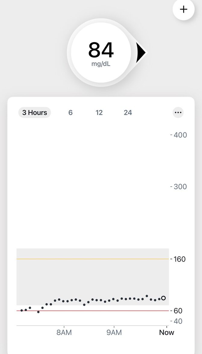Open the 24 hour range selector

coord(128,112)
